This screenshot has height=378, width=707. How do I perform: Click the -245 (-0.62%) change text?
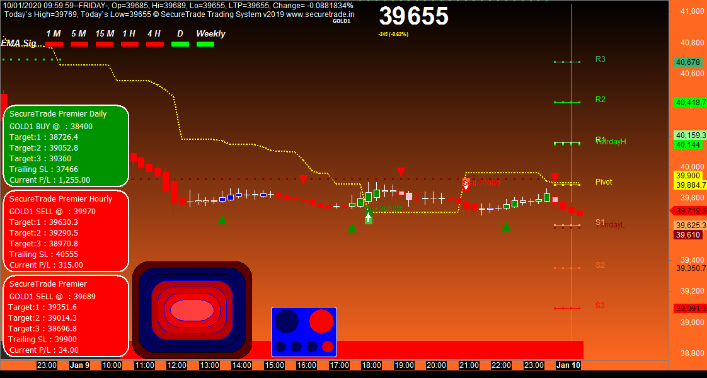(x=393, y=34)
